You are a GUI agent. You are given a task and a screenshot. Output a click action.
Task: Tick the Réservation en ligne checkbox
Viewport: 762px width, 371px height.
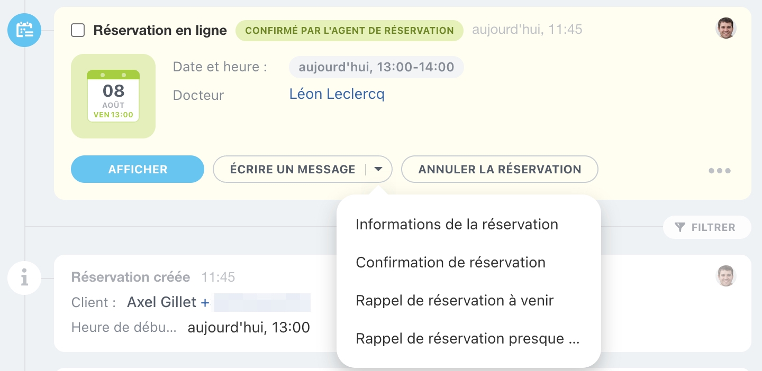point(78,30)
